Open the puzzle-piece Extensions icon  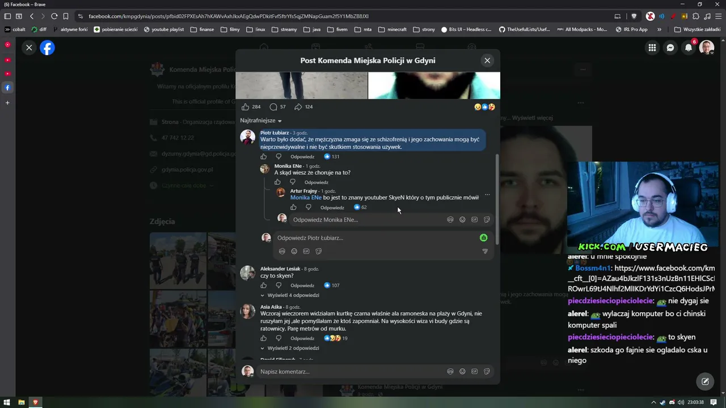click(696, 16)
